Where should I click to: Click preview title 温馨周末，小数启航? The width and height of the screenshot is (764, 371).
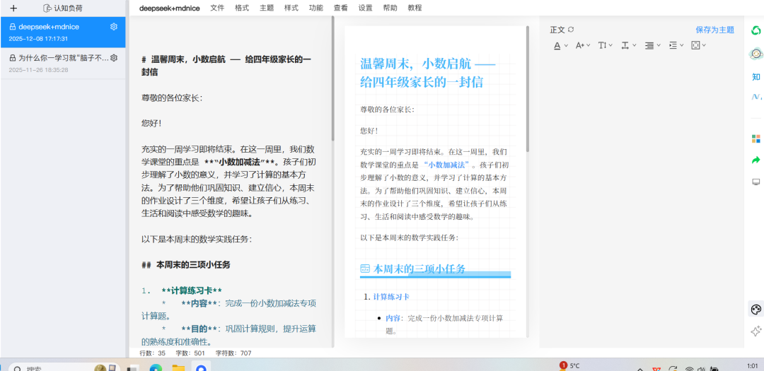(x=427, y=72)
